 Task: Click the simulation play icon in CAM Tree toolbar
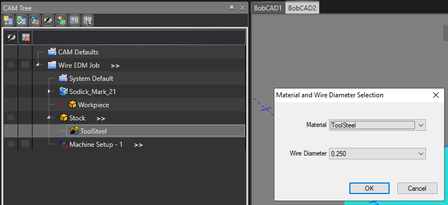61,20
